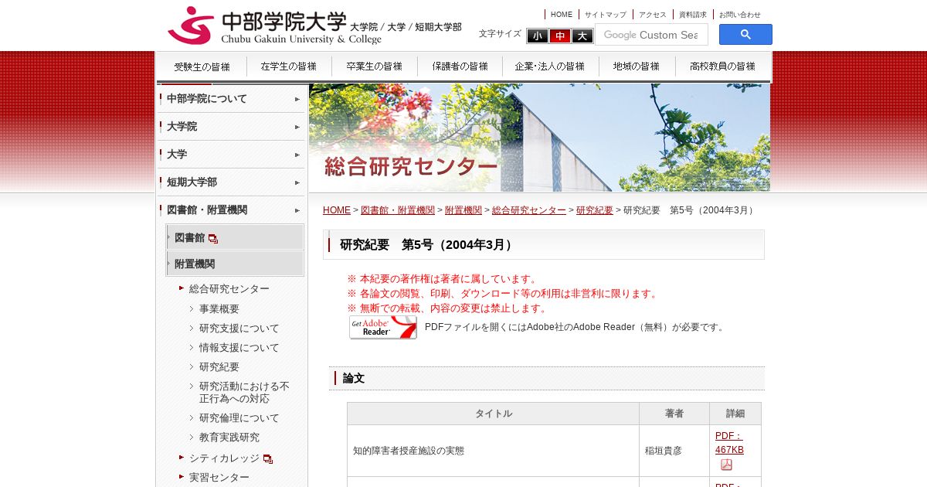The height and width of the screenshot is (487, 927).
Task: Open the 卒業生の皆様 navigation tab
Action: [375, 66]
